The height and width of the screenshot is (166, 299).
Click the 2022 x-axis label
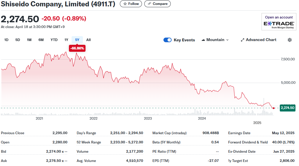click(x=93, y=119)
